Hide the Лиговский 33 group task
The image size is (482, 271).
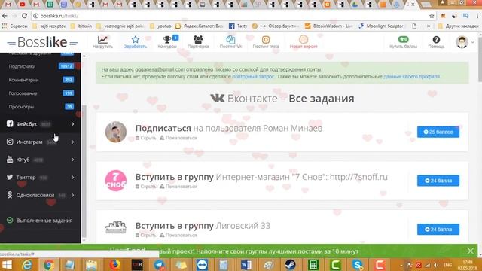coord(145,235)
